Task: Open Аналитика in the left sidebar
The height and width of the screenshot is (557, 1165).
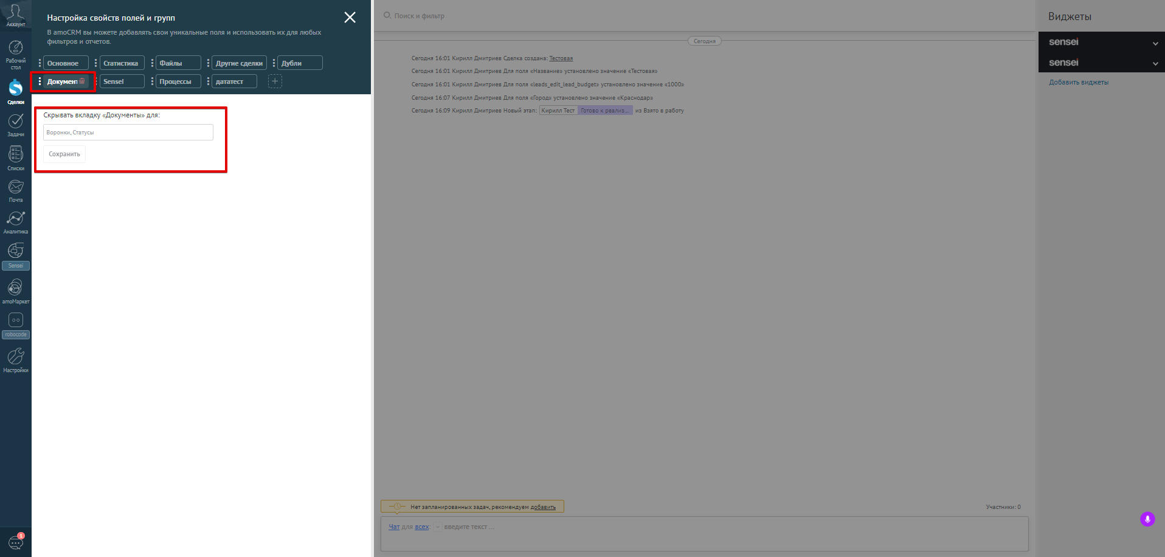Action: tap(16, 223)
